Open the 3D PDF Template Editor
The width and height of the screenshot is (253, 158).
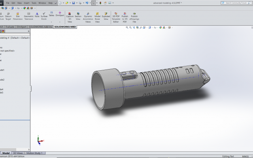pyautogui.click(x=116, y=17)
